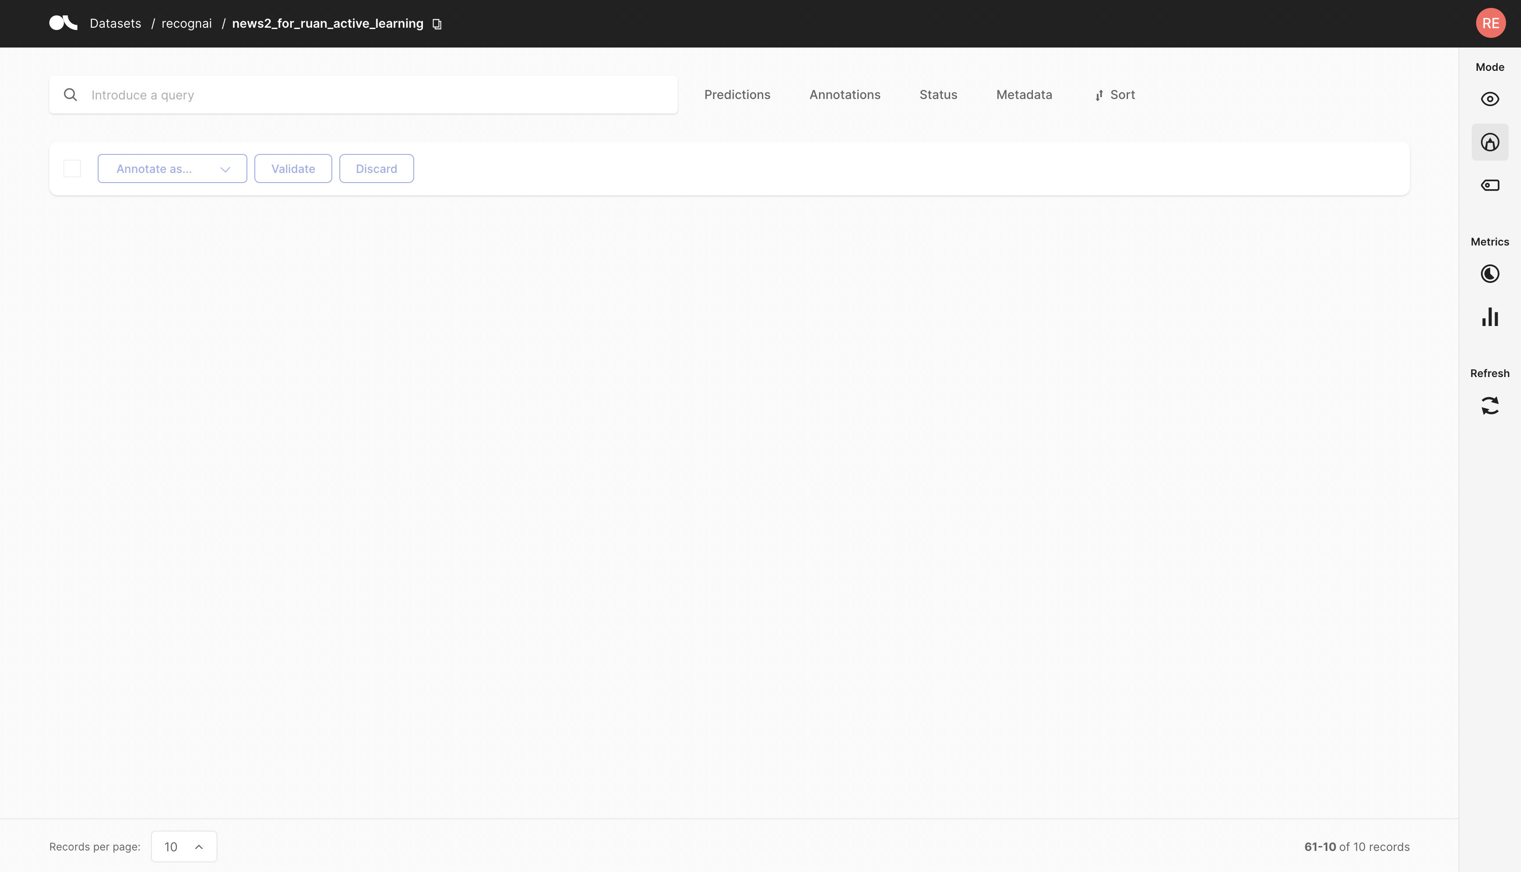Screen dimensions: 1521x872
Task: Open Define rules mode icon
Action: pos(1490,185)
